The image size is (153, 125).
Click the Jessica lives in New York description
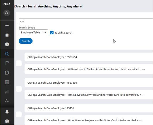[103, 95]
